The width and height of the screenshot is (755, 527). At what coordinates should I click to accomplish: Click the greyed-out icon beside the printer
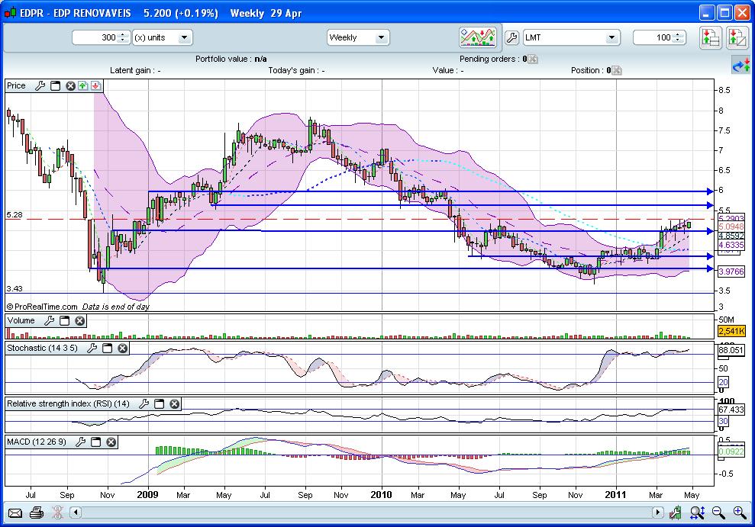pos(57,513)
